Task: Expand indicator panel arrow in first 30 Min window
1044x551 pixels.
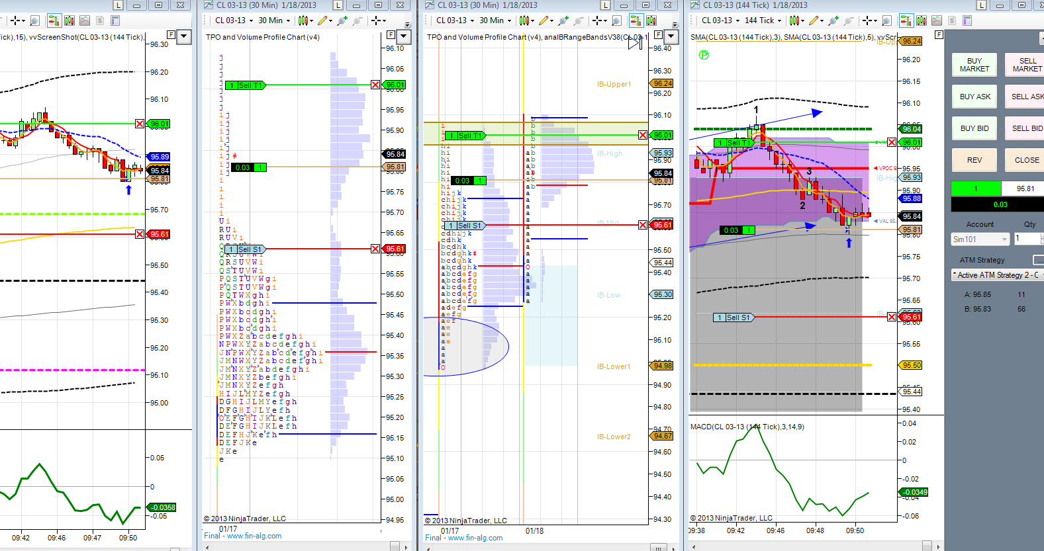Action: coord(405,37)
